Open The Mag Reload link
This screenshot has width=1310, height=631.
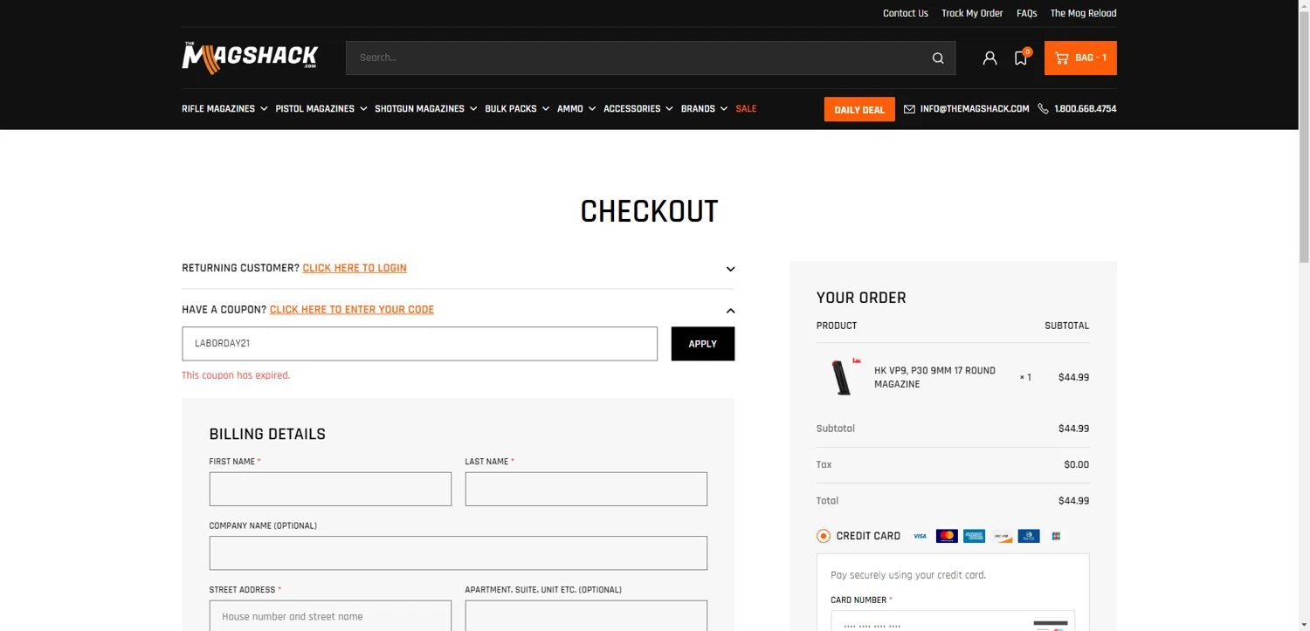click(x=1083, y=13)
